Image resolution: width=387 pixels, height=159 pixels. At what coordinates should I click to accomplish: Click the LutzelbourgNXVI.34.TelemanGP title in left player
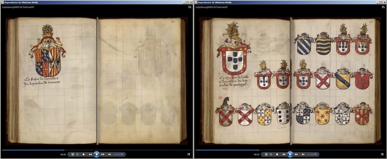18,7
